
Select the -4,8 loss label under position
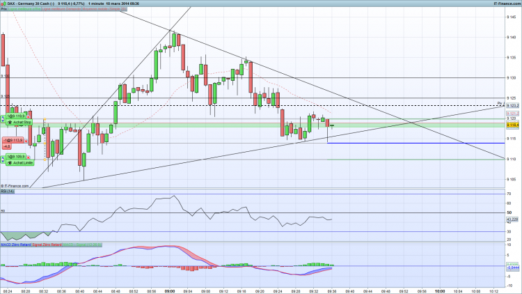pos(7,146)
